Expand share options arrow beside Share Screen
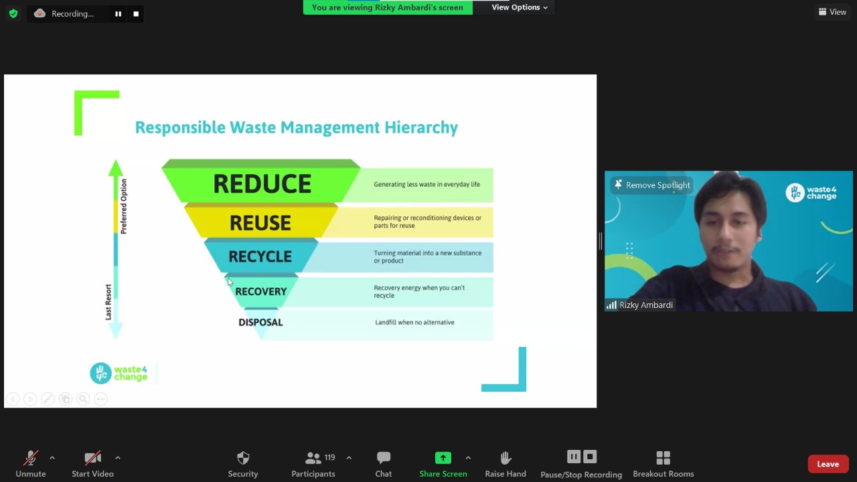The image size is (857, 482). pyautogui.click(x=468, y=458)
